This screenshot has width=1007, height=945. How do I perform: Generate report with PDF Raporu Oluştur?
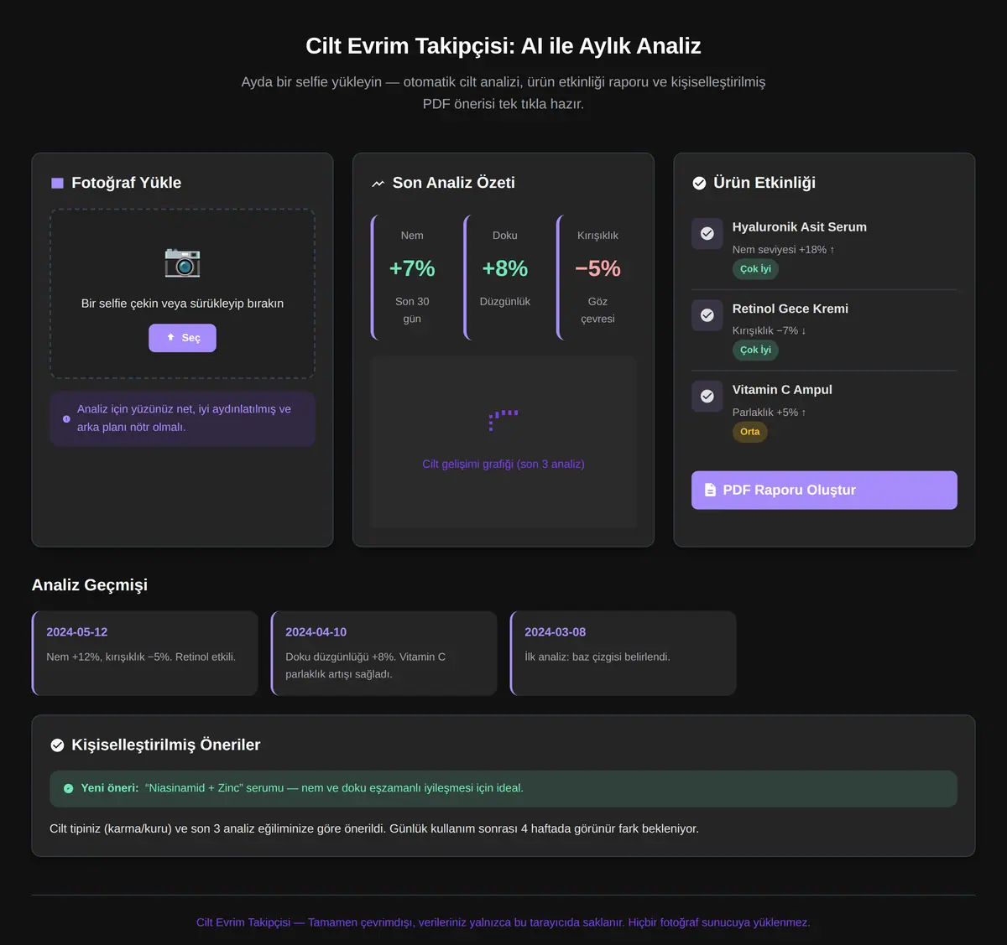824,490
